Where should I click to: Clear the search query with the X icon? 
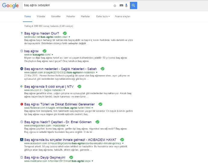click(x=115, y=5)
